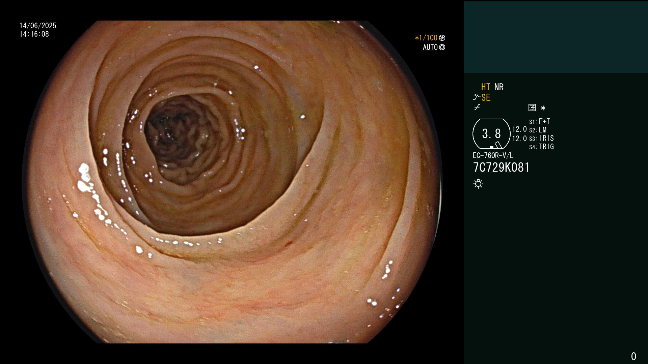Click the shutter speed icon beside 1/100

[x=442, y=38]
